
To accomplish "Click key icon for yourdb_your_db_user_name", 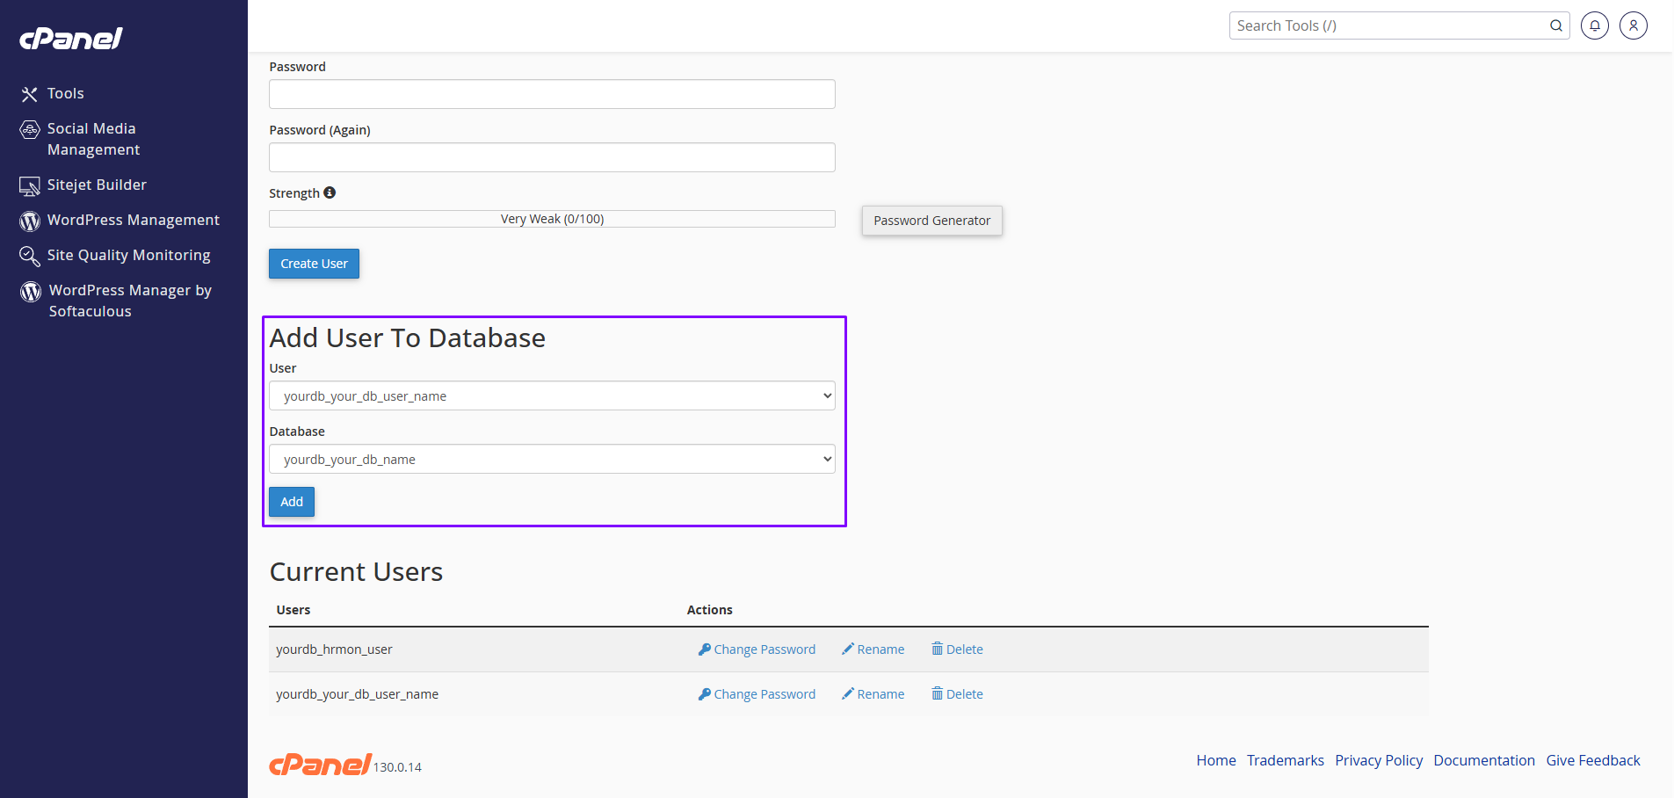I will tap(704, 694).
